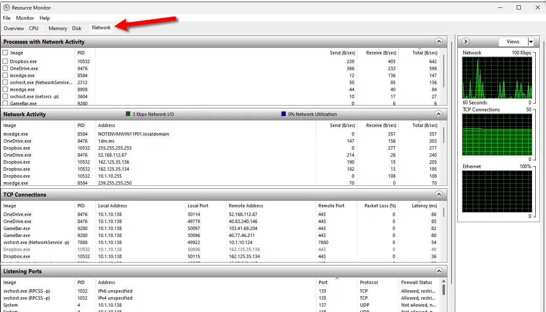The image size is (546, 312).
Task: Minimize the Resource Monitor window
Action: pyautogui.click(x=500, y=7)
